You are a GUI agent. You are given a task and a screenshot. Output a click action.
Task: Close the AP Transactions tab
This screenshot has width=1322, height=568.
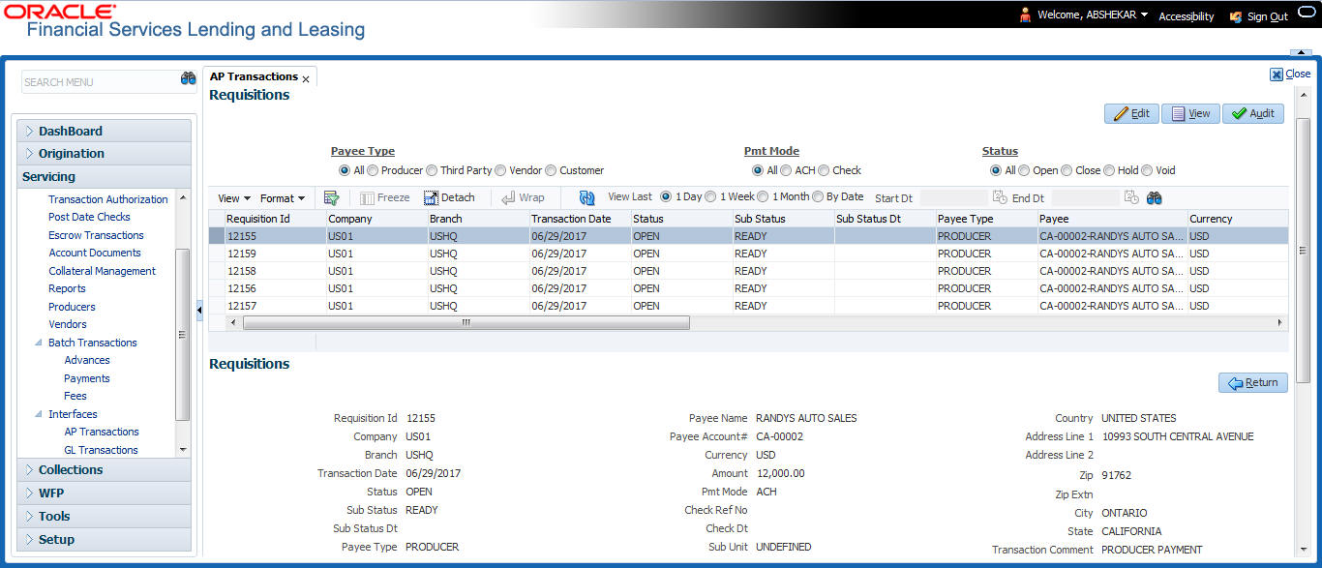click(306, 78)
